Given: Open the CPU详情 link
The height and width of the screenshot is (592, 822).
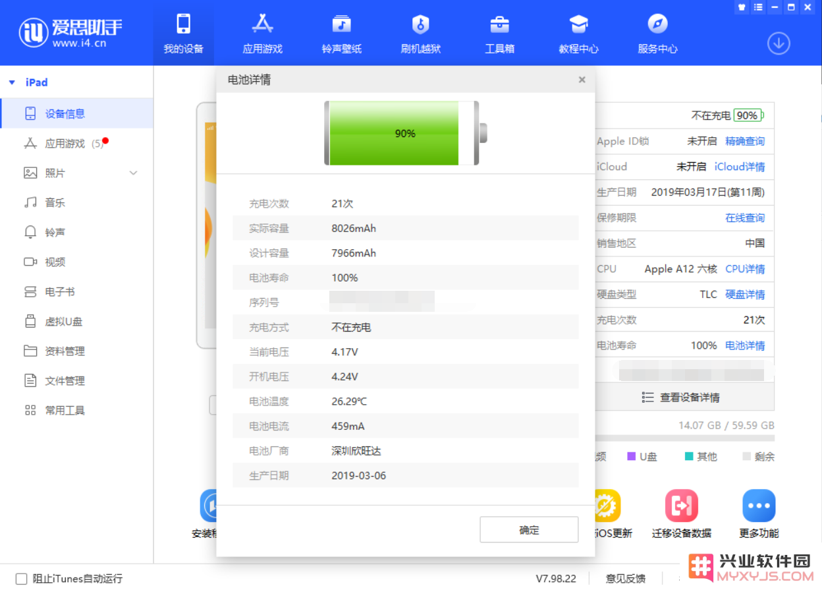Looking at the screenshot, I should [745, 269].
